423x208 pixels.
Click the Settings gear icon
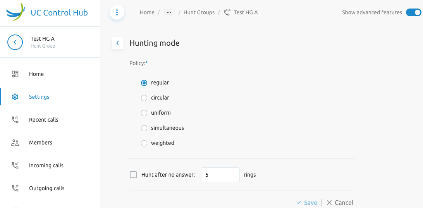point(15,97)
